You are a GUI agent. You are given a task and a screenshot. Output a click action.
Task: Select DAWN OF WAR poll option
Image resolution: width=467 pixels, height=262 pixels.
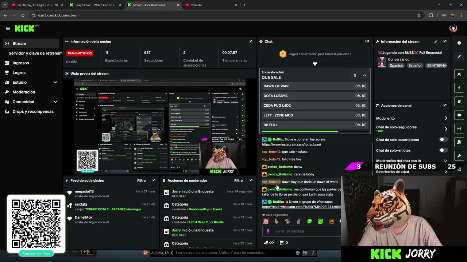click(x=315, y=86)
